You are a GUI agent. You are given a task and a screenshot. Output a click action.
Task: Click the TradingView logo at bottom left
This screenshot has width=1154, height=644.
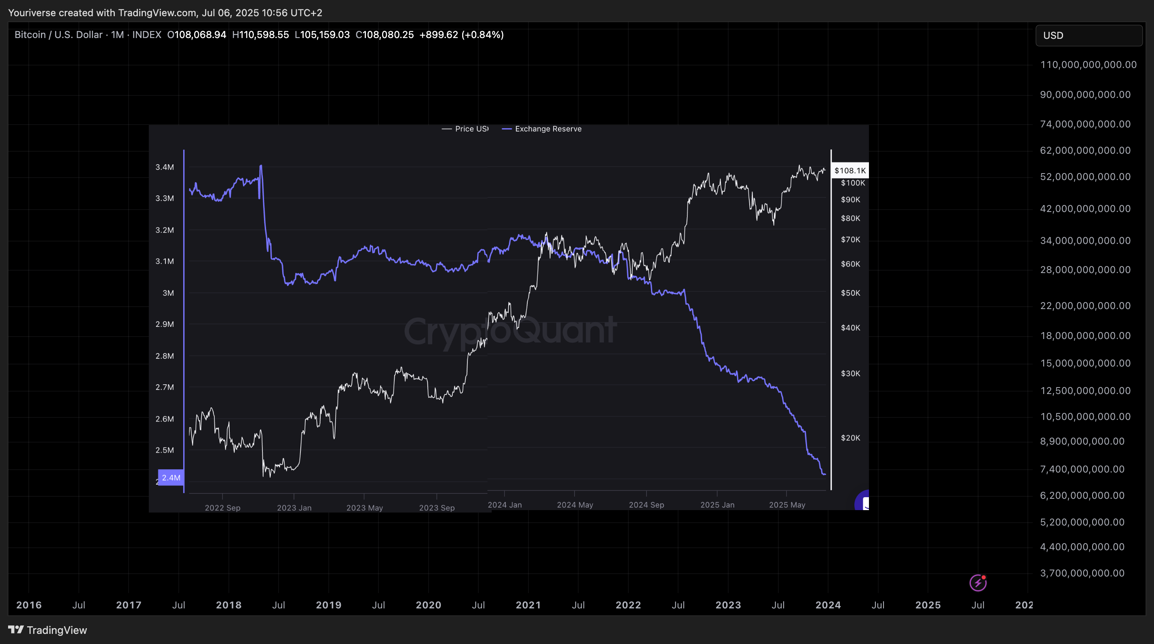pos(47,630)
